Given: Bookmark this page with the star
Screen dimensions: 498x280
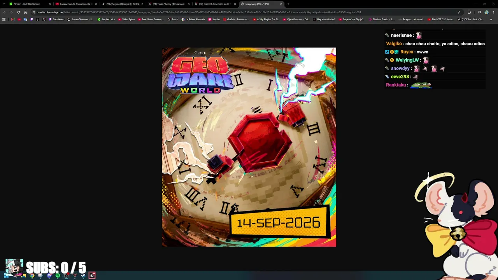Looking at the screenshot, I should click(459, 12).
